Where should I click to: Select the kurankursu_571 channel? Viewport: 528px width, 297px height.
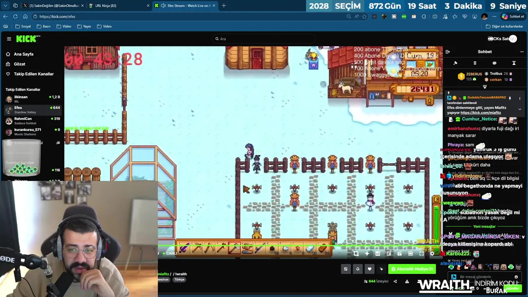pos(32,132)
